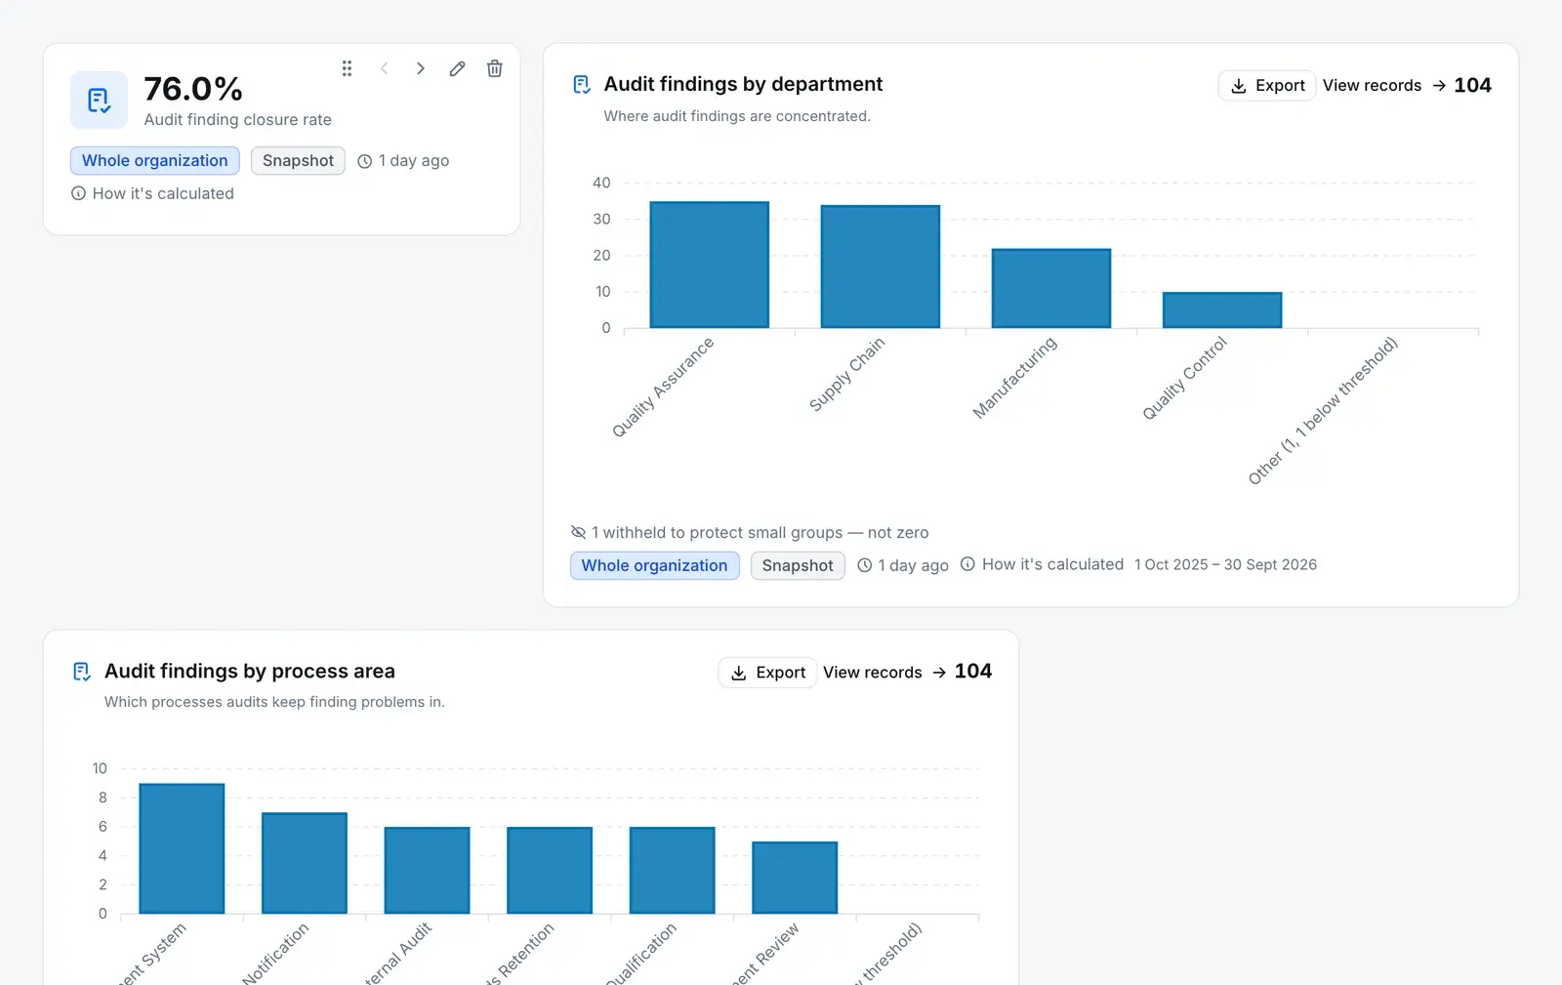Click clock icon next to 1 day ago on closure card

365,161
